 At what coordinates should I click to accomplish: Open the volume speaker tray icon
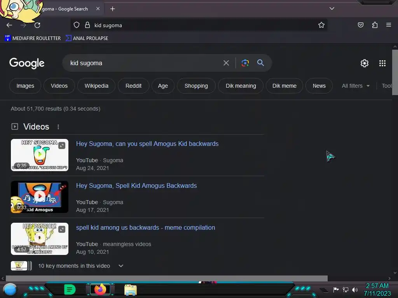point(354,289)
